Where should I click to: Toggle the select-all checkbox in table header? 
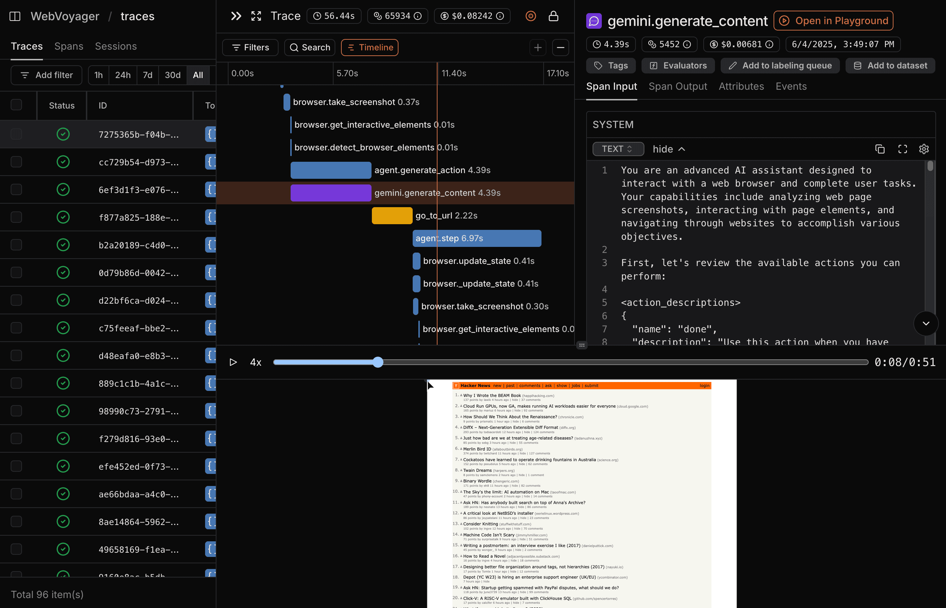(x=16, y=105)
